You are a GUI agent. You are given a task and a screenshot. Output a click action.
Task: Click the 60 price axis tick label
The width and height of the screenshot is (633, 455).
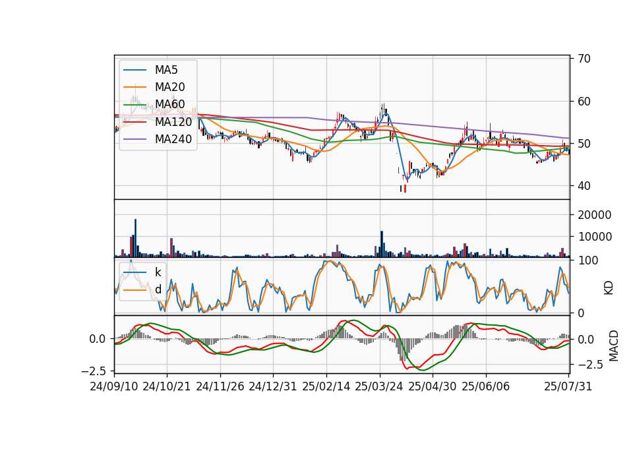pos(584,102)
